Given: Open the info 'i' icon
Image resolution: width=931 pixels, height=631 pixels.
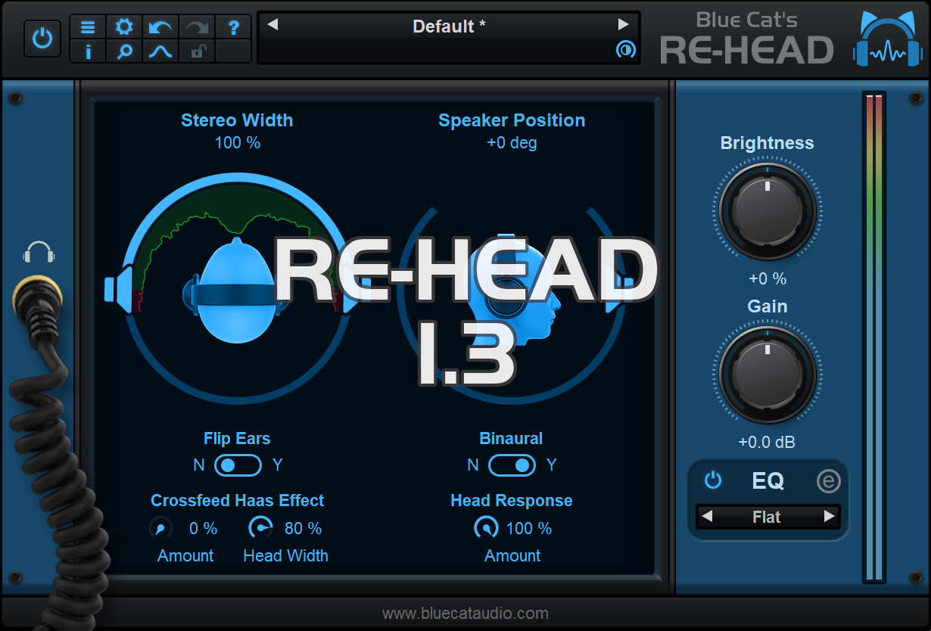Looking at the screenshot, I should [88, 51].
